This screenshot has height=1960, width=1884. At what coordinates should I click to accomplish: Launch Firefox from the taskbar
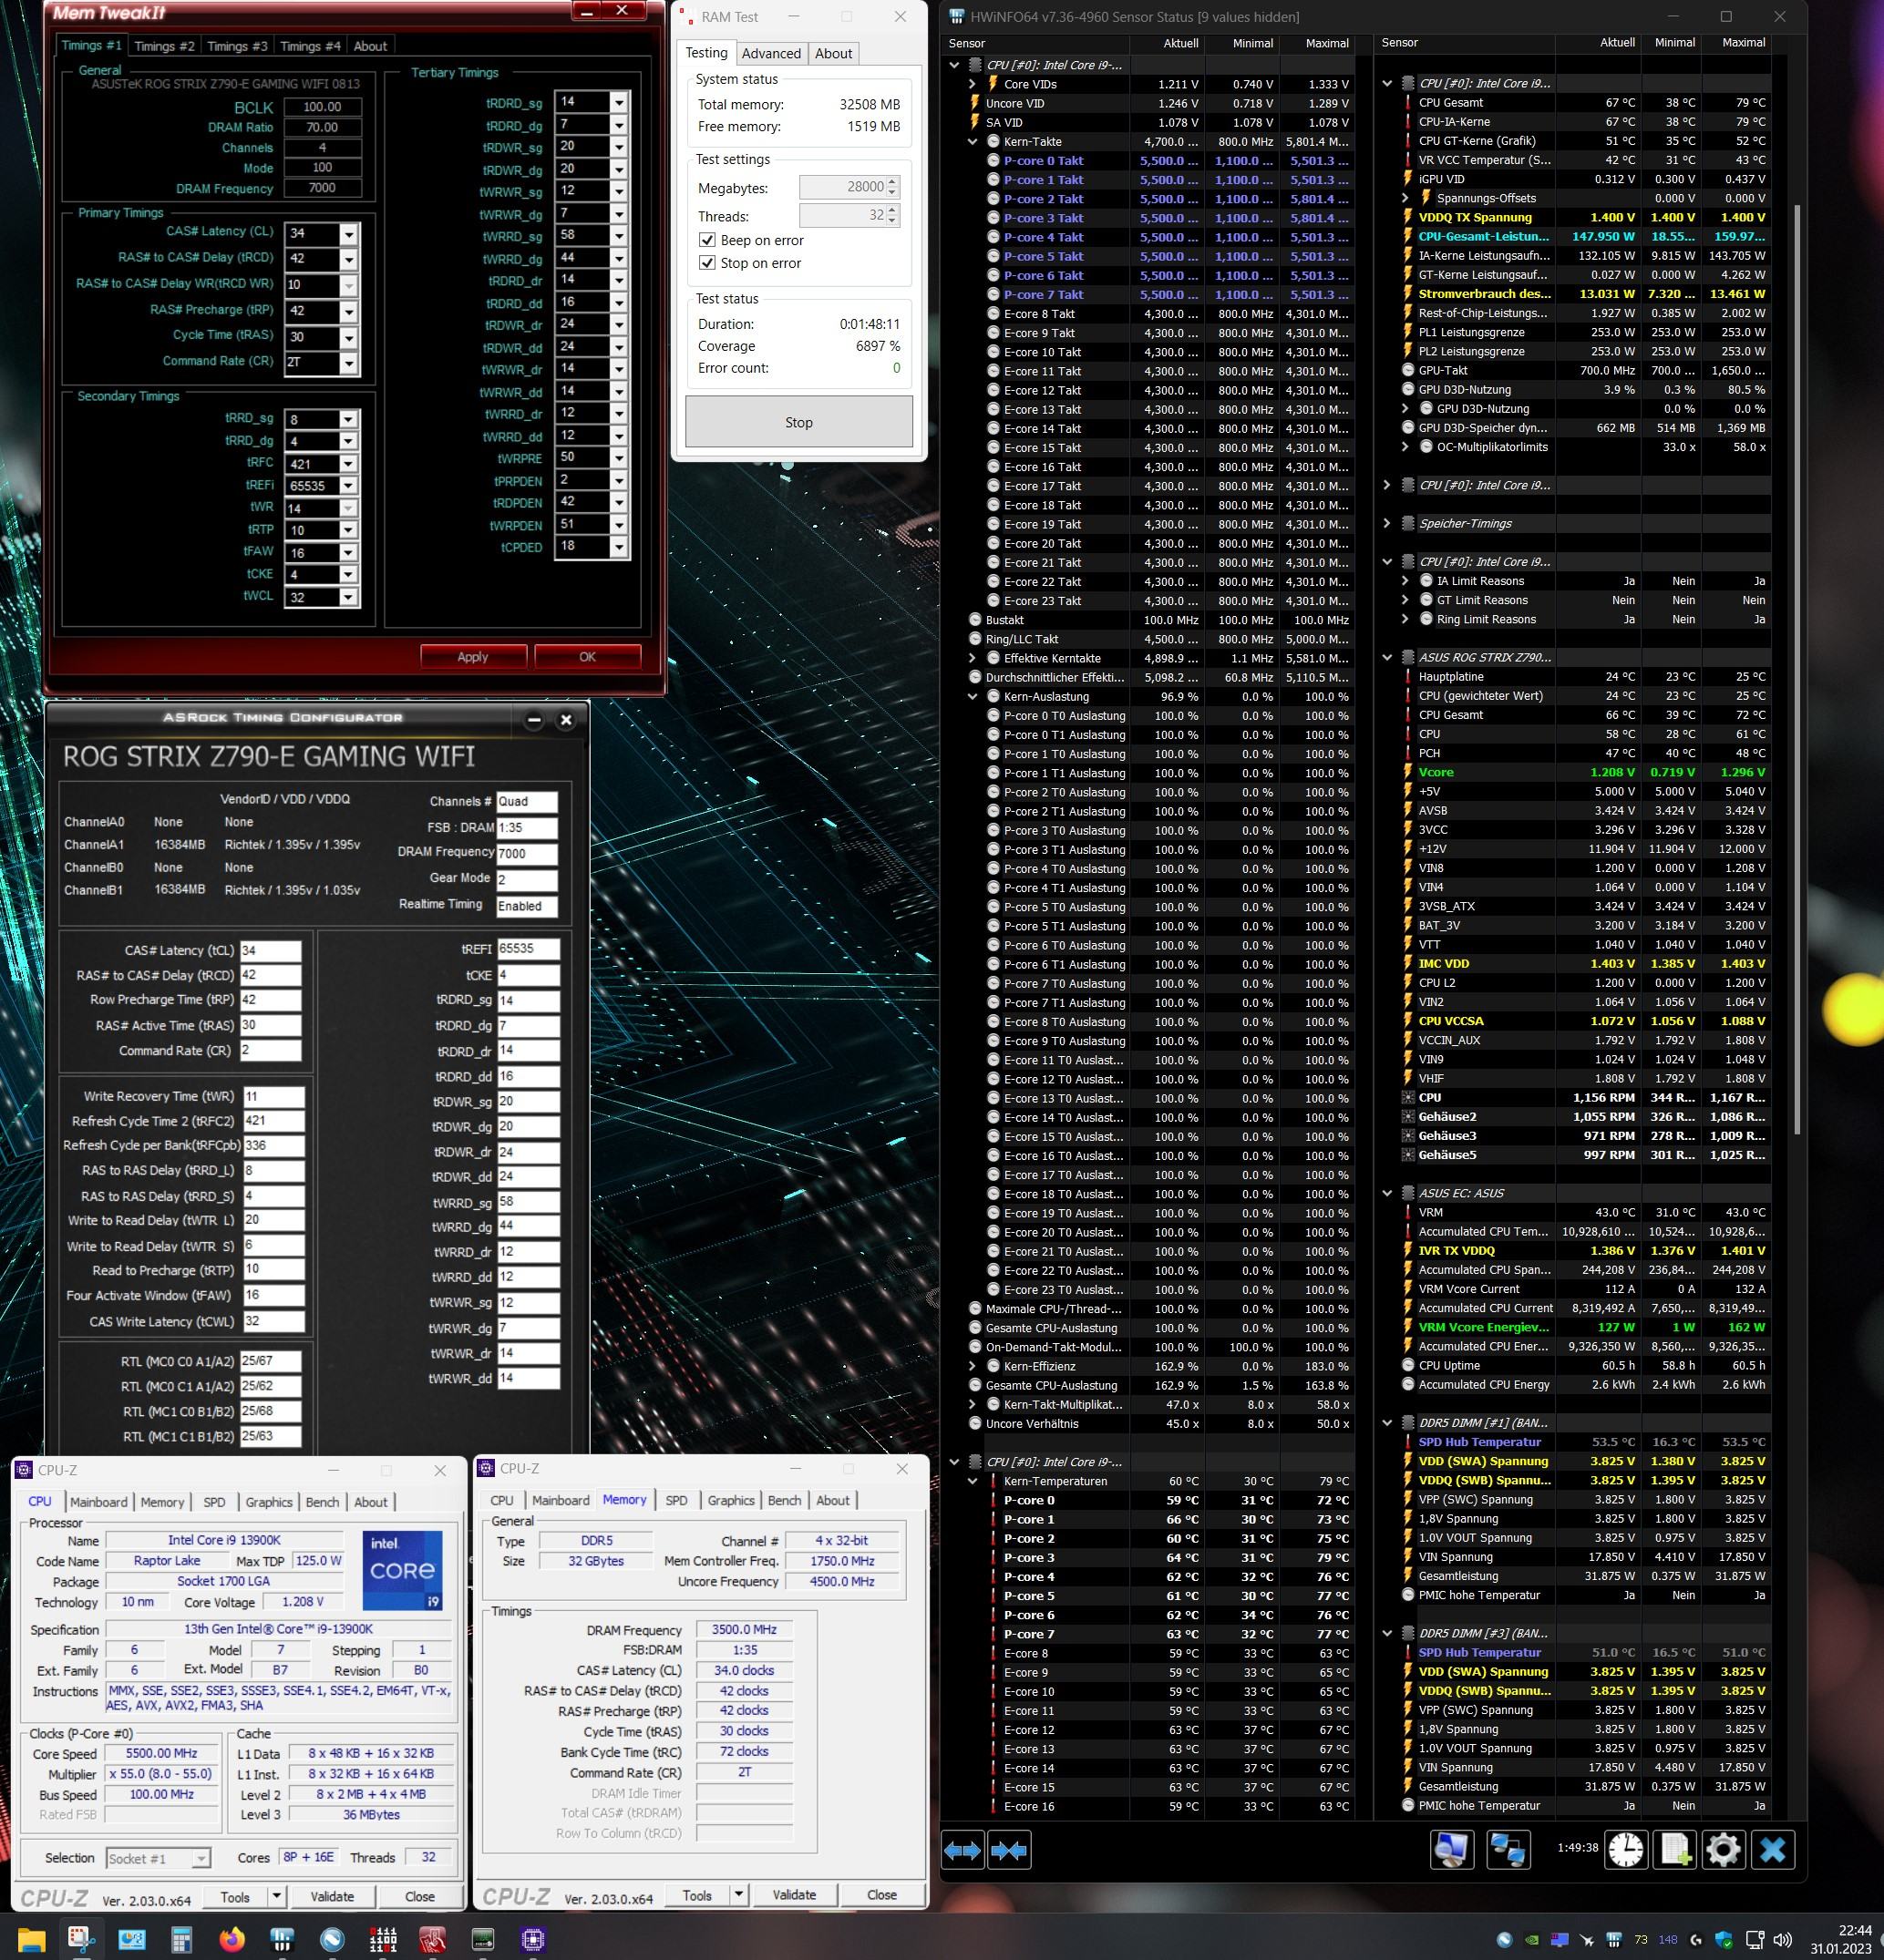point(232,1940)
